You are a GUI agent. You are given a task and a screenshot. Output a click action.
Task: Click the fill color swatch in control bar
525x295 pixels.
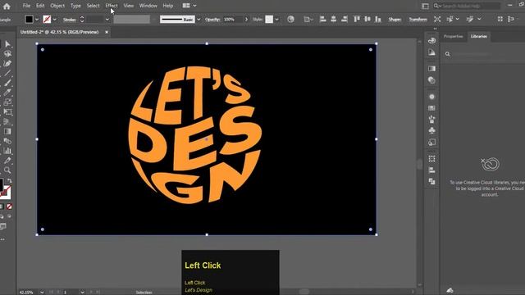pos(30,20)
